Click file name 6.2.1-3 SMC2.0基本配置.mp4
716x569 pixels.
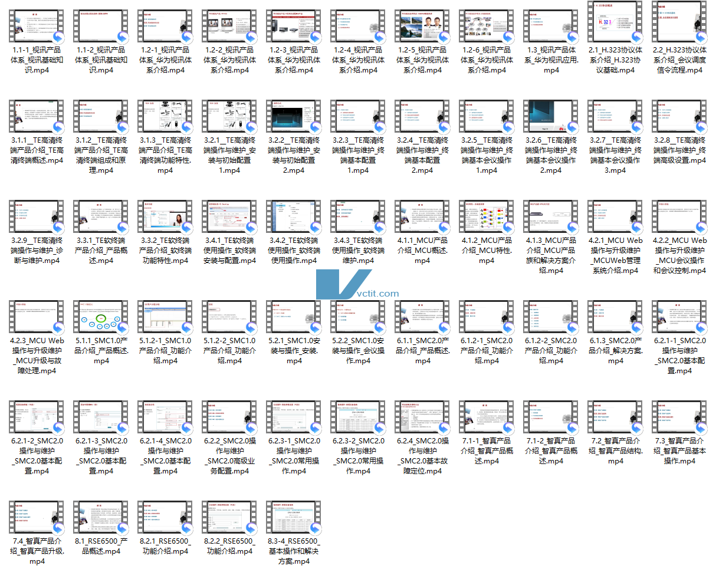[101, 456]
